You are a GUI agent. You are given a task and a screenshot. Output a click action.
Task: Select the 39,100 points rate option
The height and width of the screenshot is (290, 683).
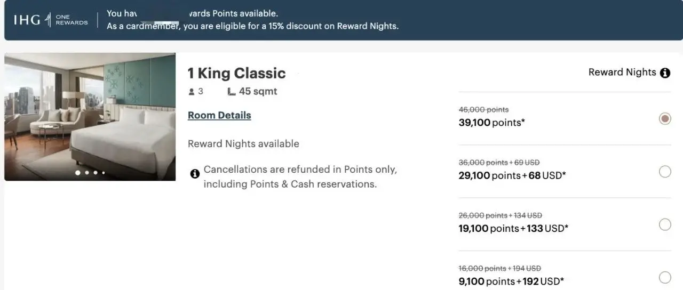[665, 118]
